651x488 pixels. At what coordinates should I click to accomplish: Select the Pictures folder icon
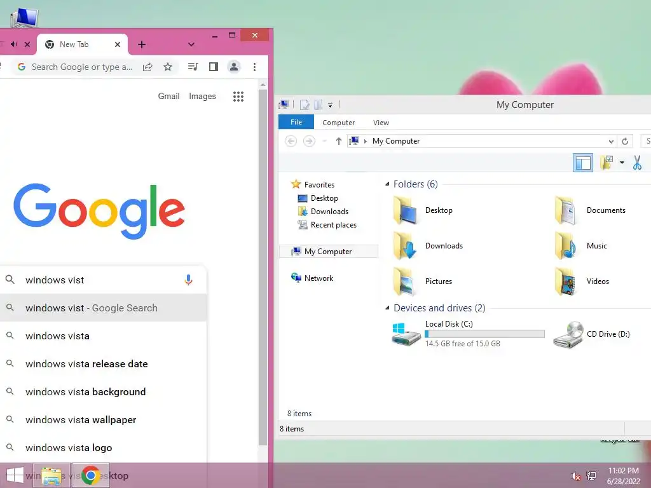[404, 281]
